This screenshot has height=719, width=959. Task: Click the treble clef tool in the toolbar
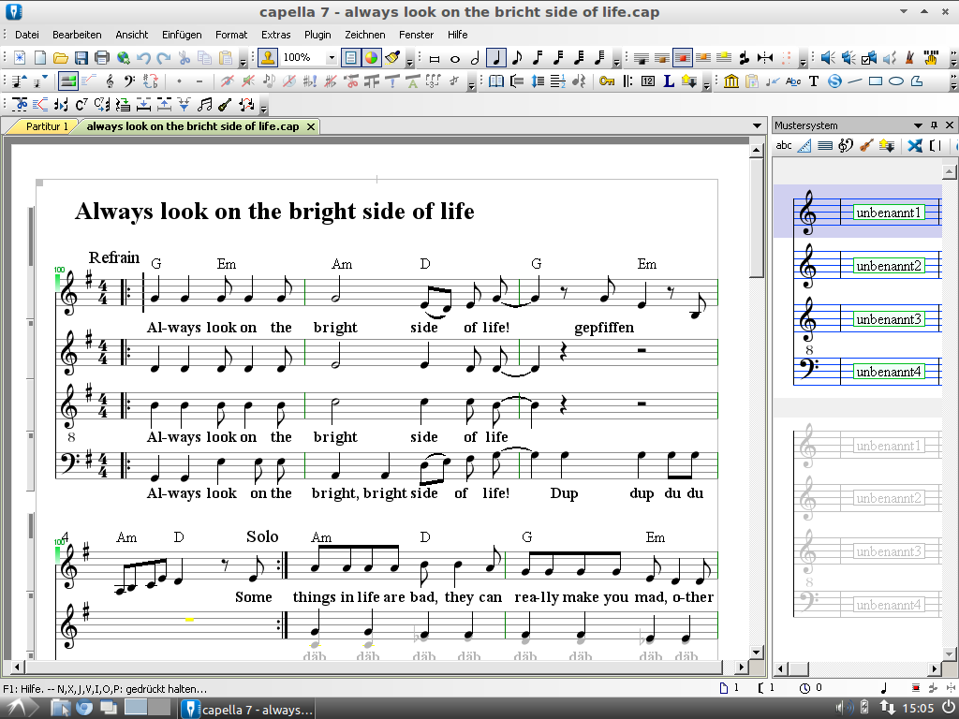(111, 81)
